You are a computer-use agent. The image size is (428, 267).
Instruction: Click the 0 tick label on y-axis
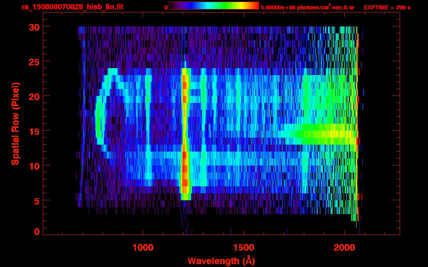tap(37, 232)
